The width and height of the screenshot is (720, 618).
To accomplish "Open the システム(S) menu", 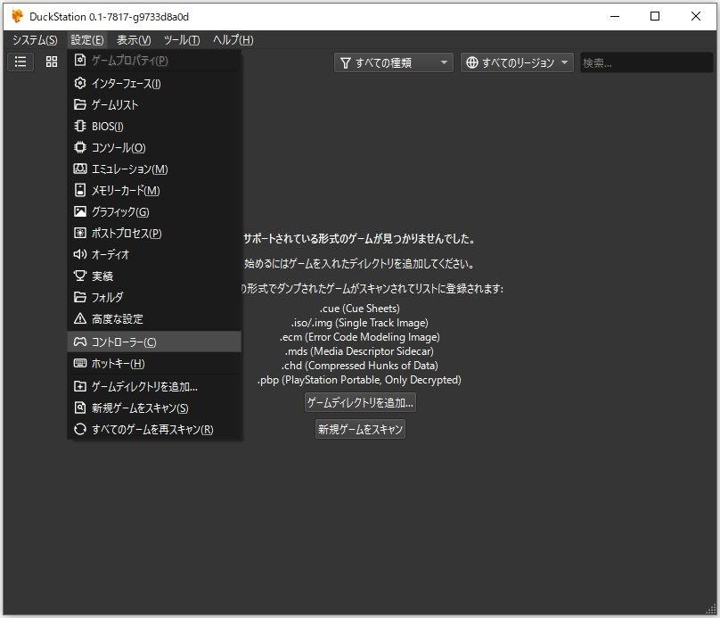I will click(35, 40).
